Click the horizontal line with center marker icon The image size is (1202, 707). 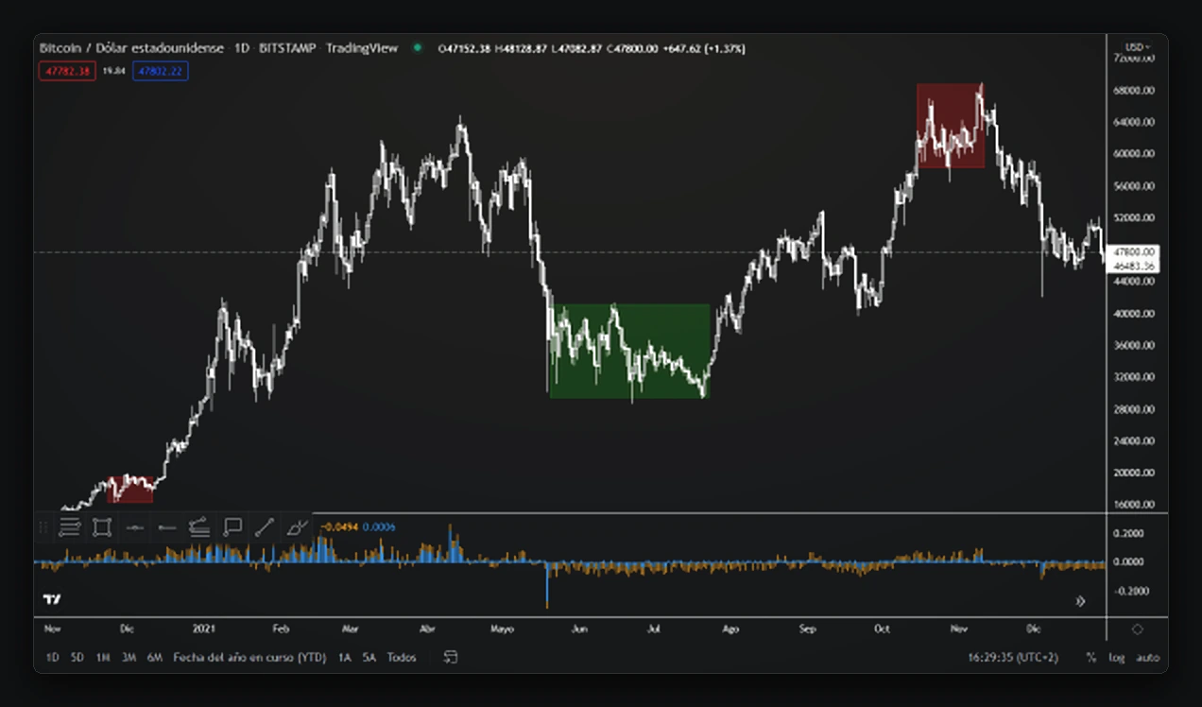(x=134, y=527)
